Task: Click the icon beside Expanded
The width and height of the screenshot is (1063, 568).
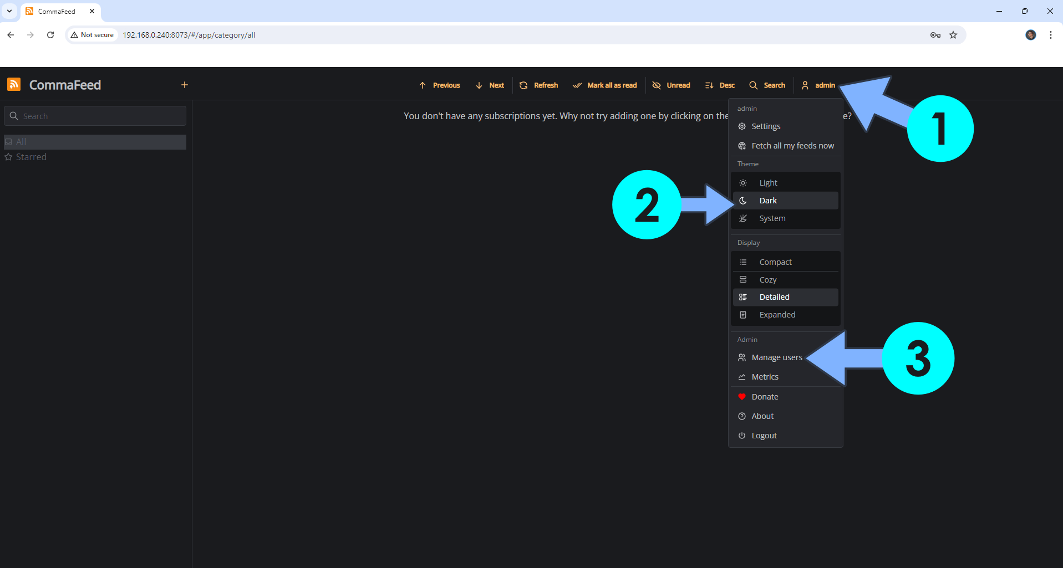Action: point(743,315)
